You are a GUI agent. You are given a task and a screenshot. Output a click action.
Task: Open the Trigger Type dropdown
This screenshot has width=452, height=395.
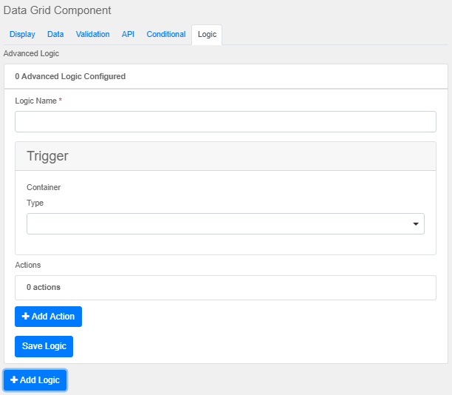coord(225,224)
